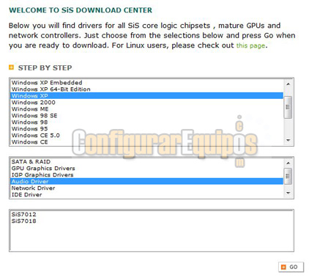
Task: Select Windows XP Embedded in OS list
Action: 146,83
